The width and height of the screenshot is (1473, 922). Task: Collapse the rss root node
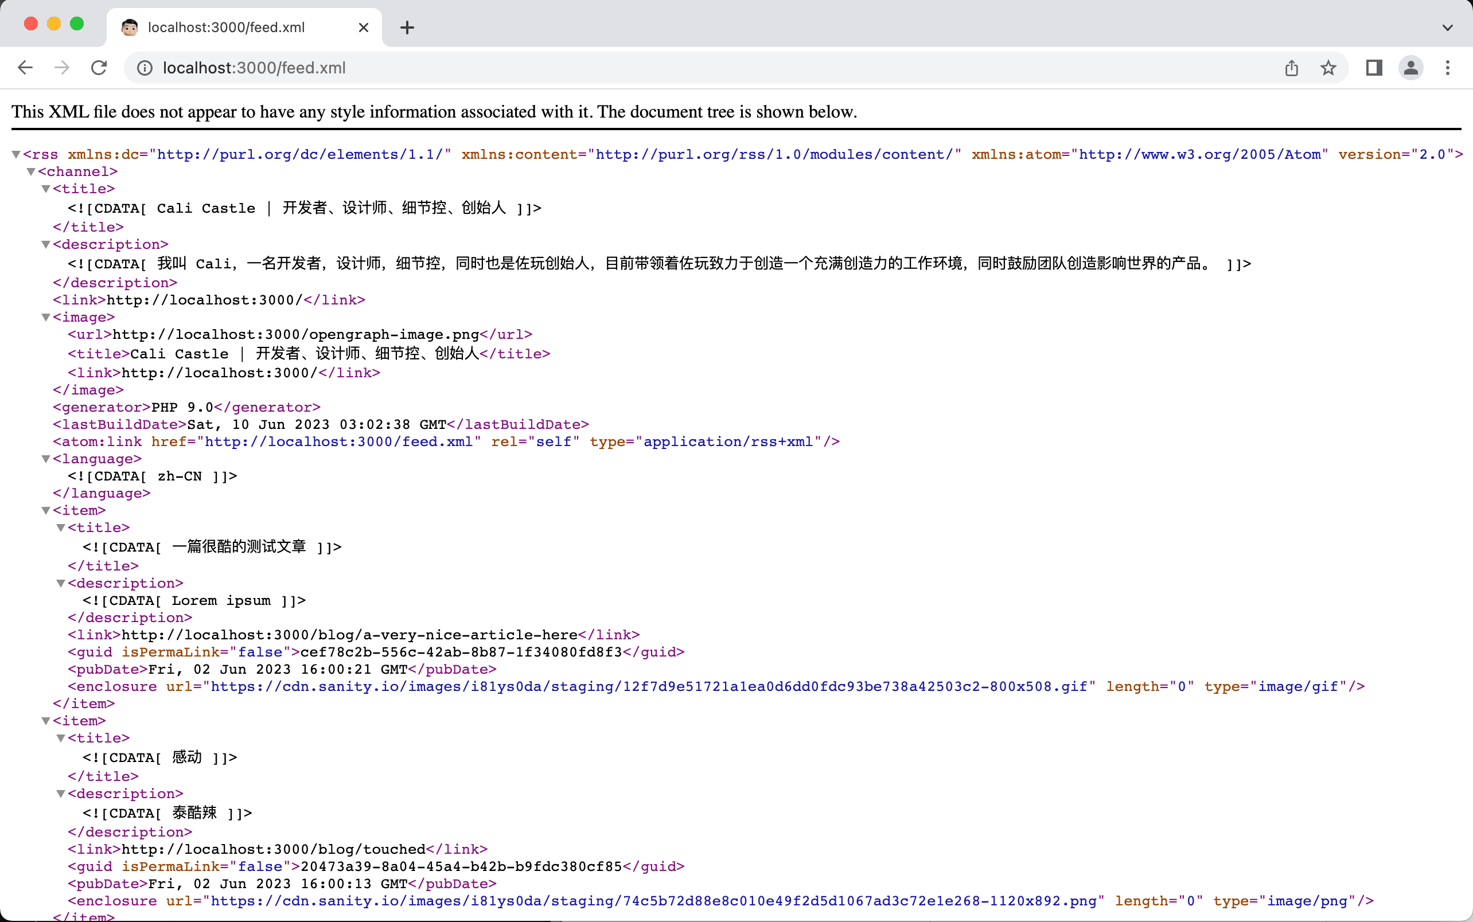(x=17, y=154)
